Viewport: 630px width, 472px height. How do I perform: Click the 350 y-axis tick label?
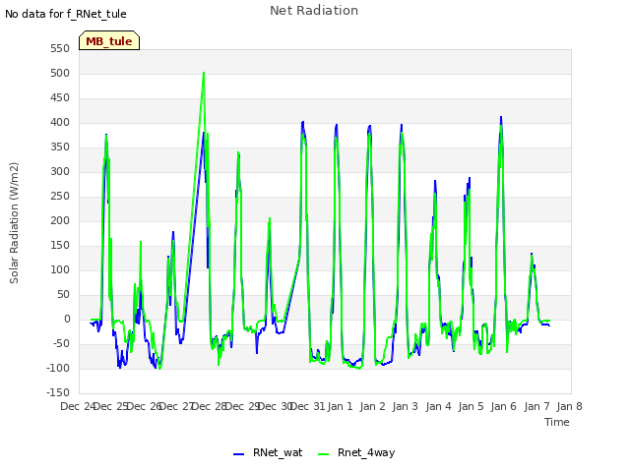(x=60, y=147)
